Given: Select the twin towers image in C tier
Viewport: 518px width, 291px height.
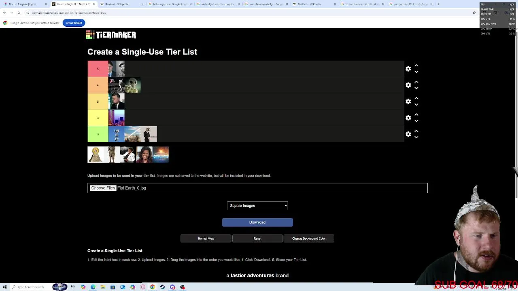Looking at the screenshot, I should pyautogui.click(x=117, y=118).
